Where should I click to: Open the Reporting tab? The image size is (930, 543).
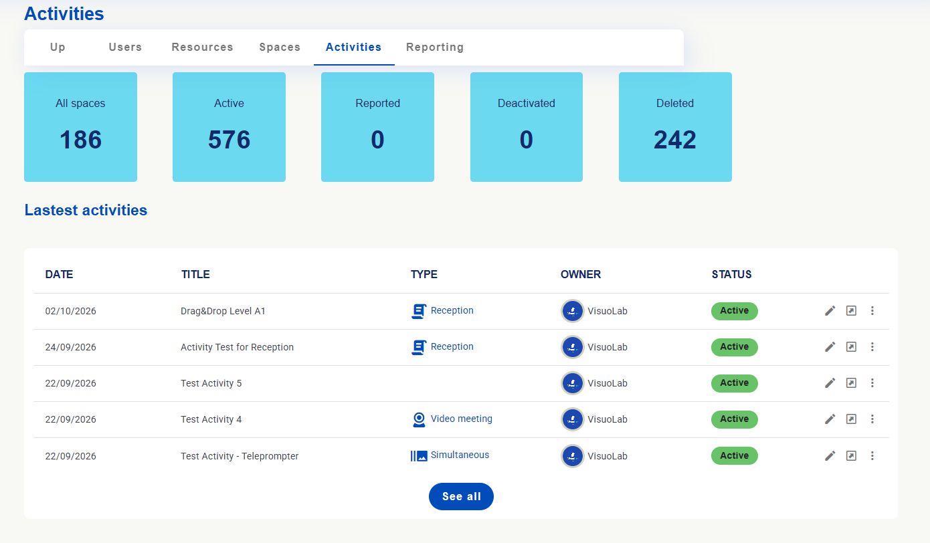(435, 47)
